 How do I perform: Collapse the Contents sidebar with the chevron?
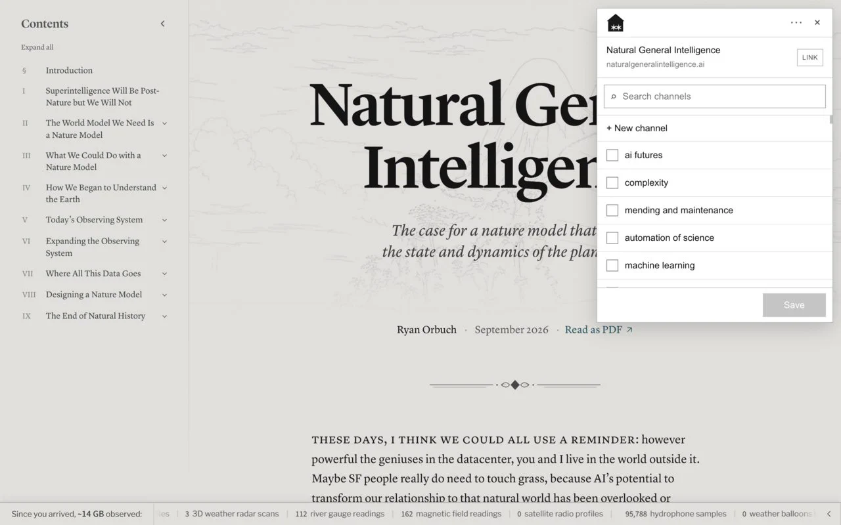[x=163, y=24]
